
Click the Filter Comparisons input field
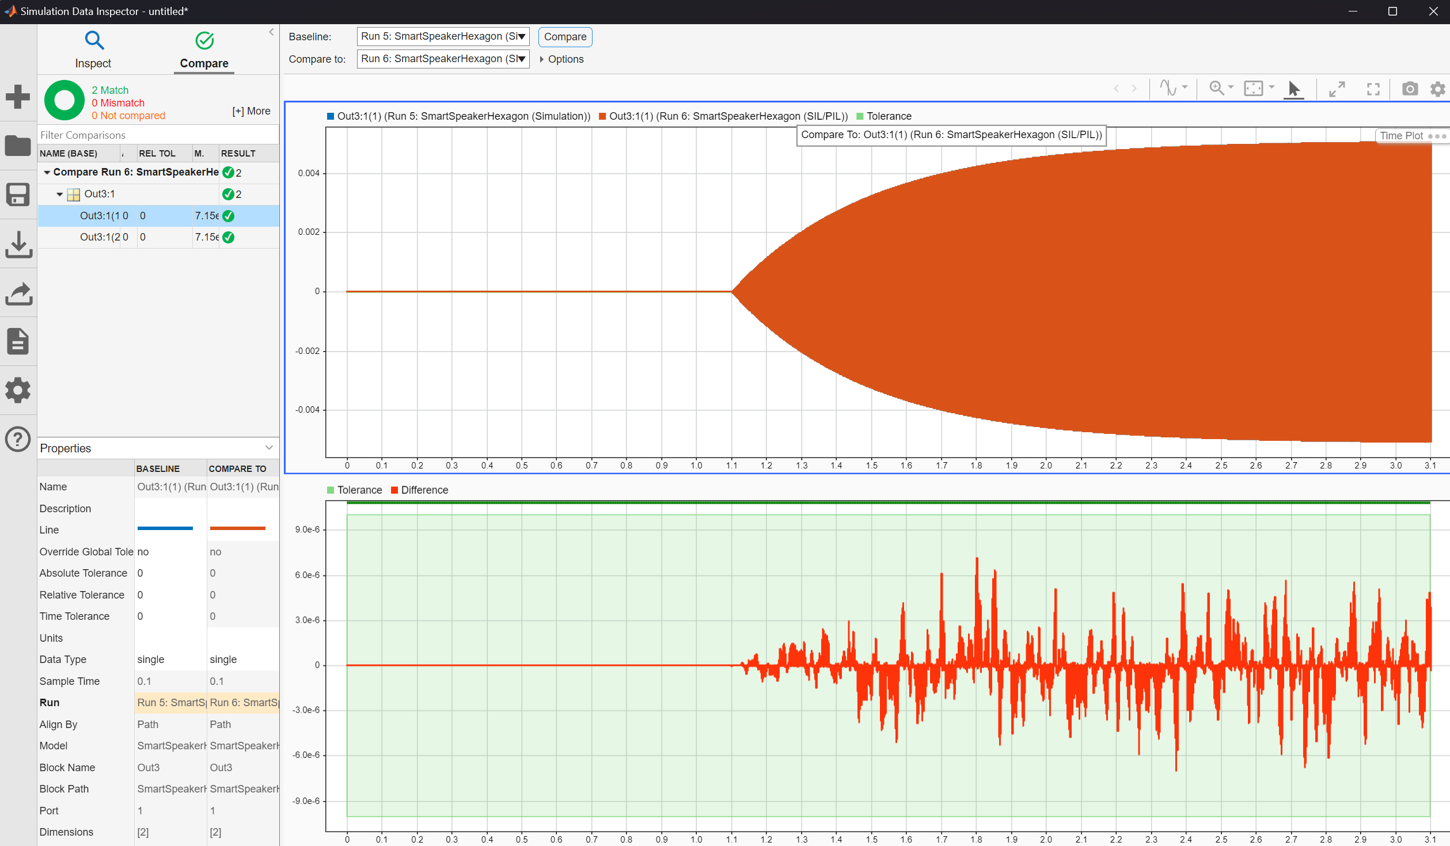click(x=158, y=135)
